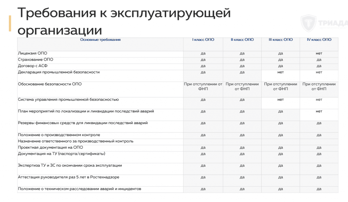Select III класс 'нет' for Система управления row
The image size is (348, 202).
click(280, 100)
